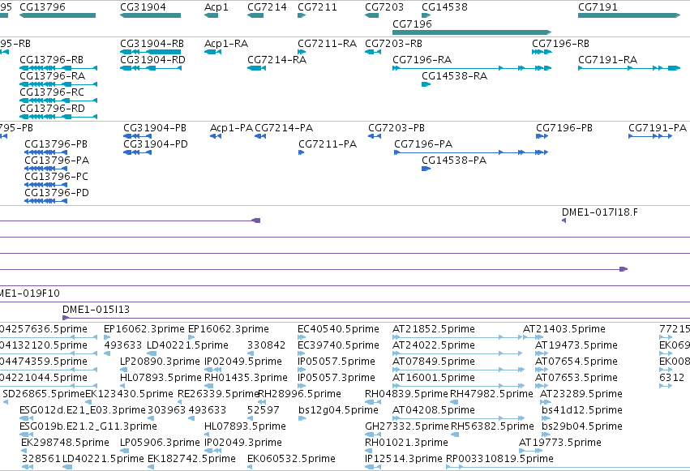Select EST label RH28996.5prime

click(299, 394)
